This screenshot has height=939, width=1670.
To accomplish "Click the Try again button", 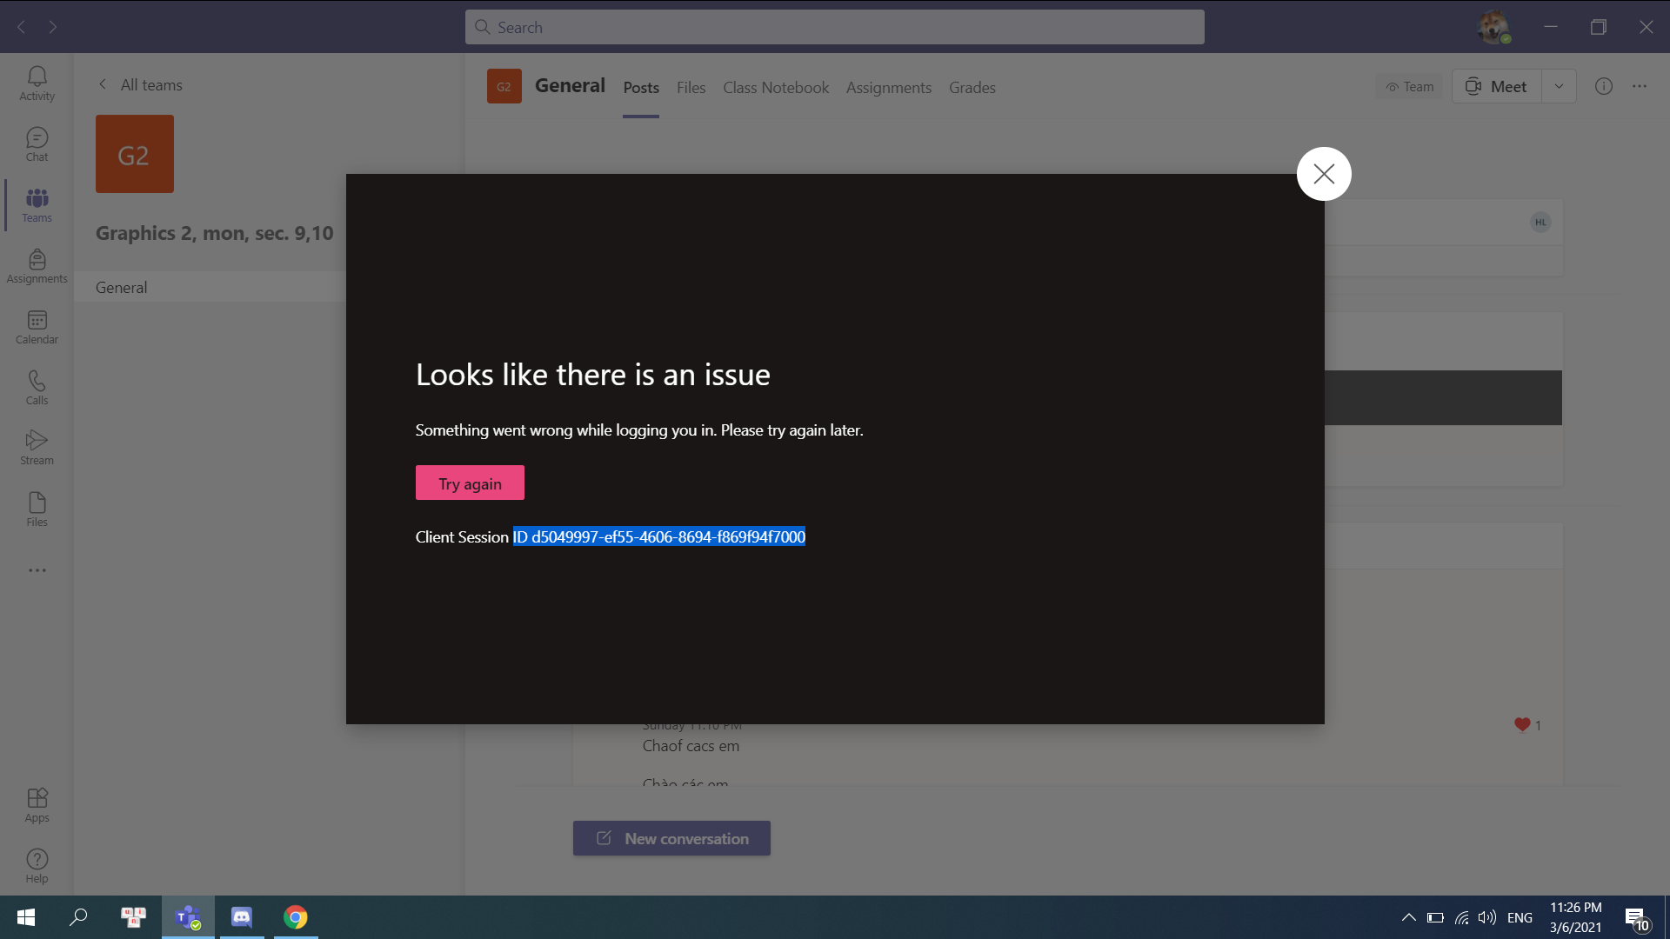I will tap(470, 483).
